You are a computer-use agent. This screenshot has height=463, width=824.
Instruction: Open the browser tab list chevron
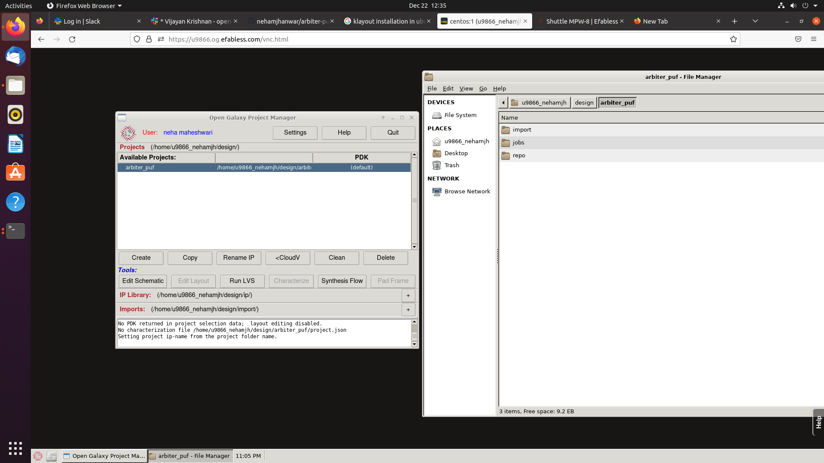(755, 21)
